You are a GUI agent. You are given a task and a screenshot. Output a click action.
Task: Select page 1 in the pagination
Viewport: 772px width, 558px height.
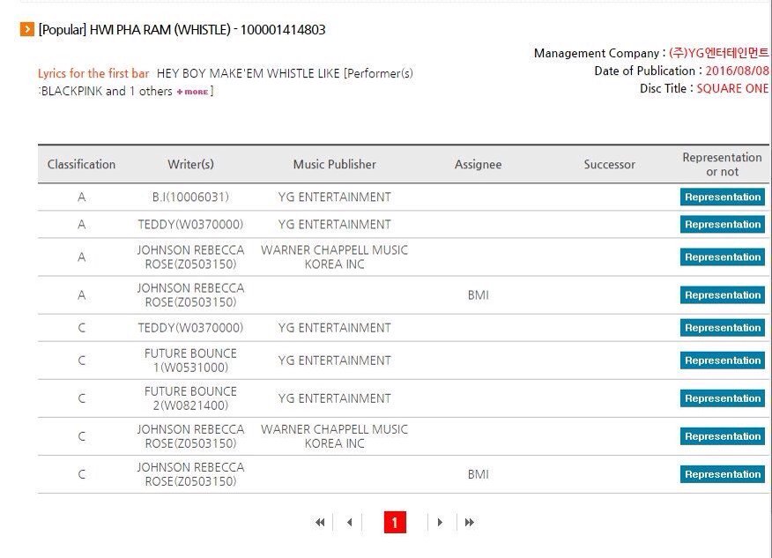pyautogui.click(x=395, y=523)
